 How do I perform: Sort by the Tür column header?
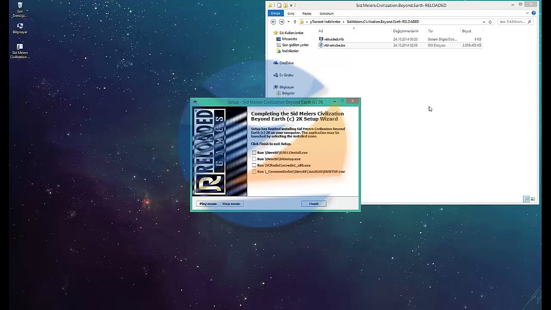(x=430, y=31)
